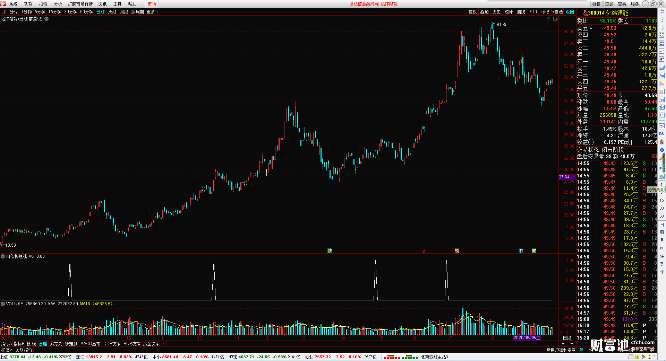
Task: Click the red detail icon beside 盘后交易量
Action: point(654,156)
